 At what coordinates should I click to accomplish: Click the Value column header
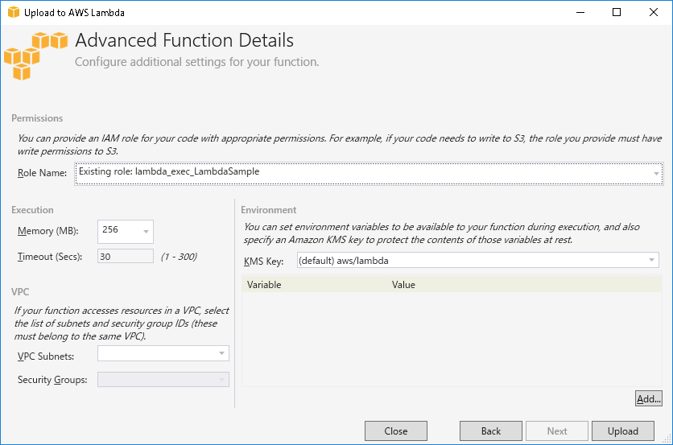point(523,285)
